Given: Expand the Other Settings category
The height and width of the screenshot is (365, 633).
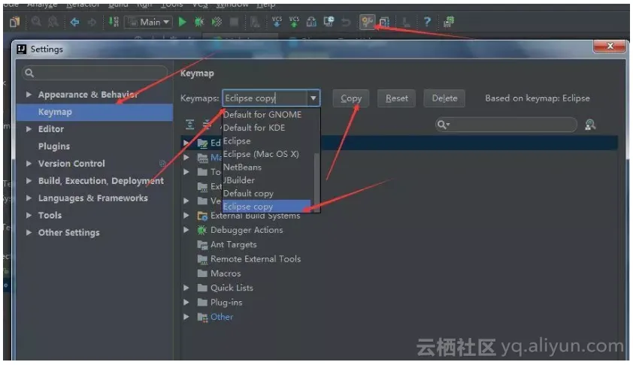Looking at the screenshot, I should [29, 233].
